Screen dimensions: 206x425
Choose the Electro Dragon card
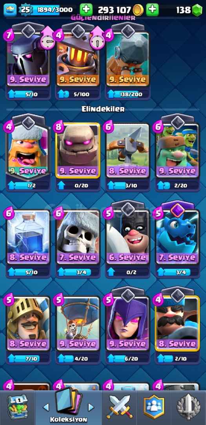point(177,236)
